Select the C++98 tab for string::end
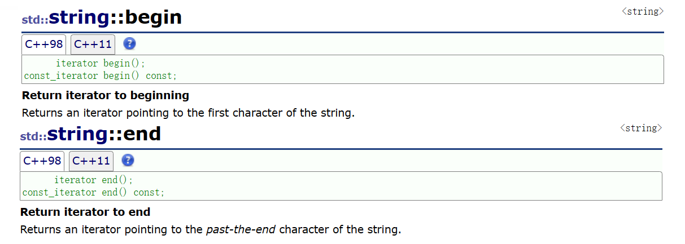Screen dimensions: 685x244 point(42,161)
